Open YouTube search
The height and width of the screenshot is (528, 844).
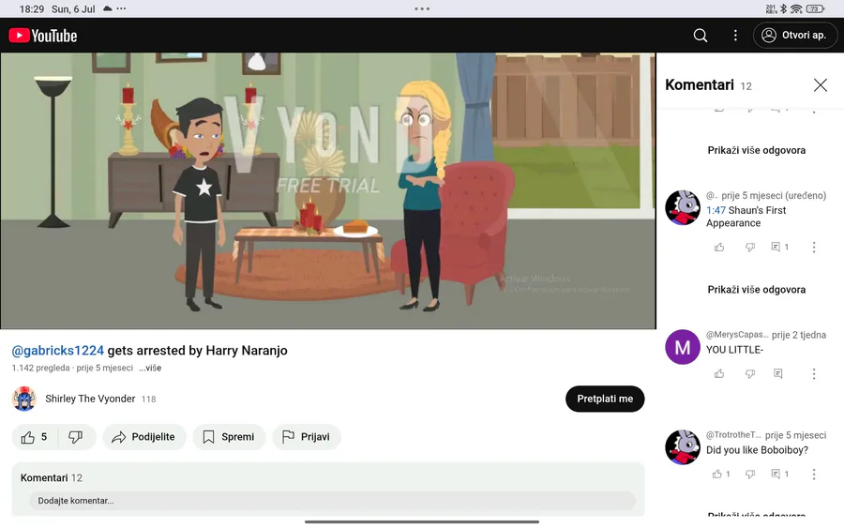pos(701,36)
